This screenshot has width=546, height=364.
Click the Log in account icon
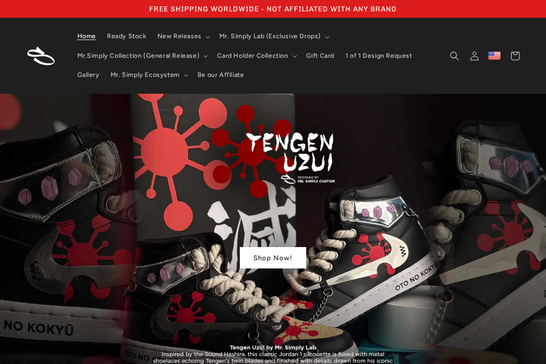(474, 56)
